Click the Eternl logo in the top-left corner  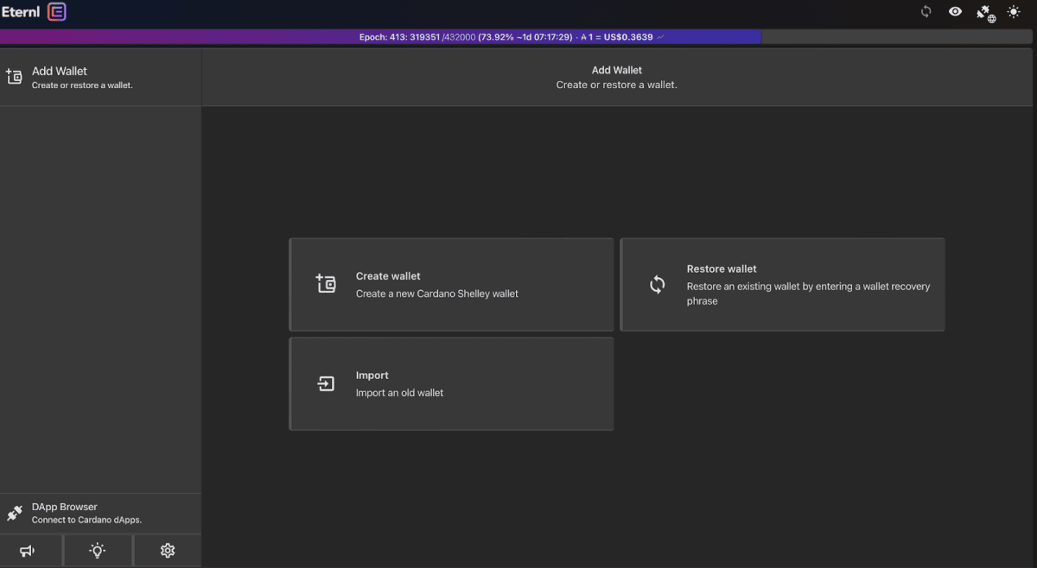[35, 12]
